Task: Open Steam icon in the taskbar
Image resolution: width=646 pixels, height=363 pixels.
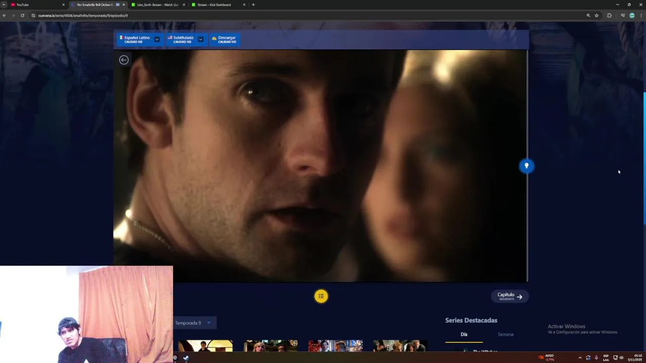Action: (186, 358)
